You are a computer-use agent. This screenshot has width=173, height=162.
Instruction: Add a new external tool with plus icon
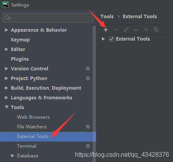tap(106, 30)
